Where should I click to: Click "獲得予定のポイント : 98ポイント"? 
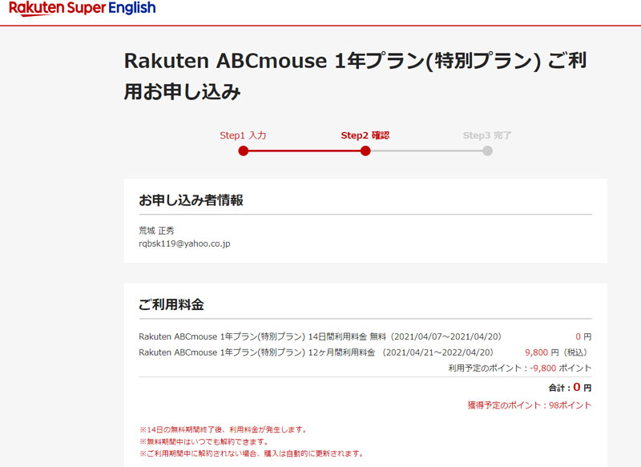(x=530, y=405)
